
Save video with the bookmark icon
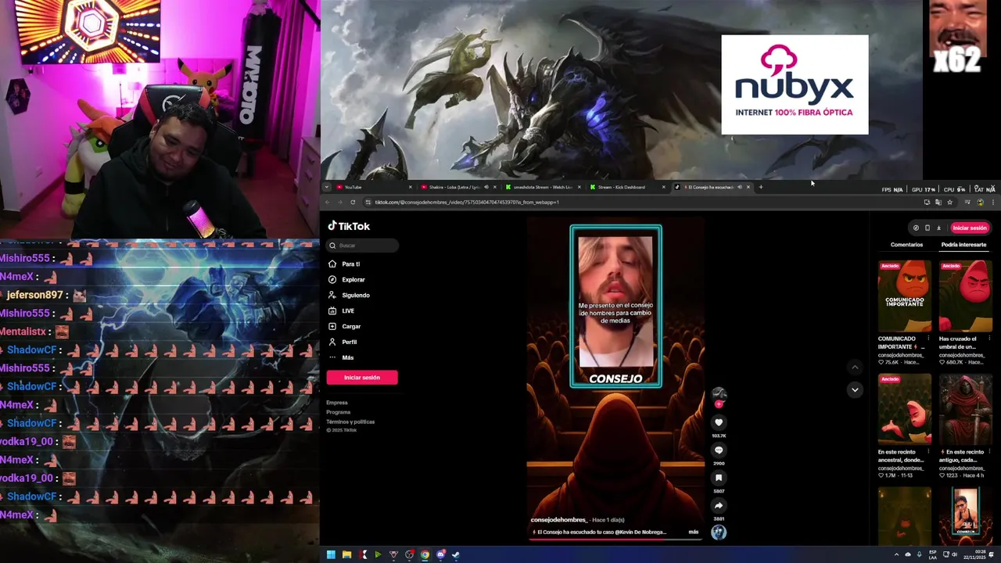[719, 478]
